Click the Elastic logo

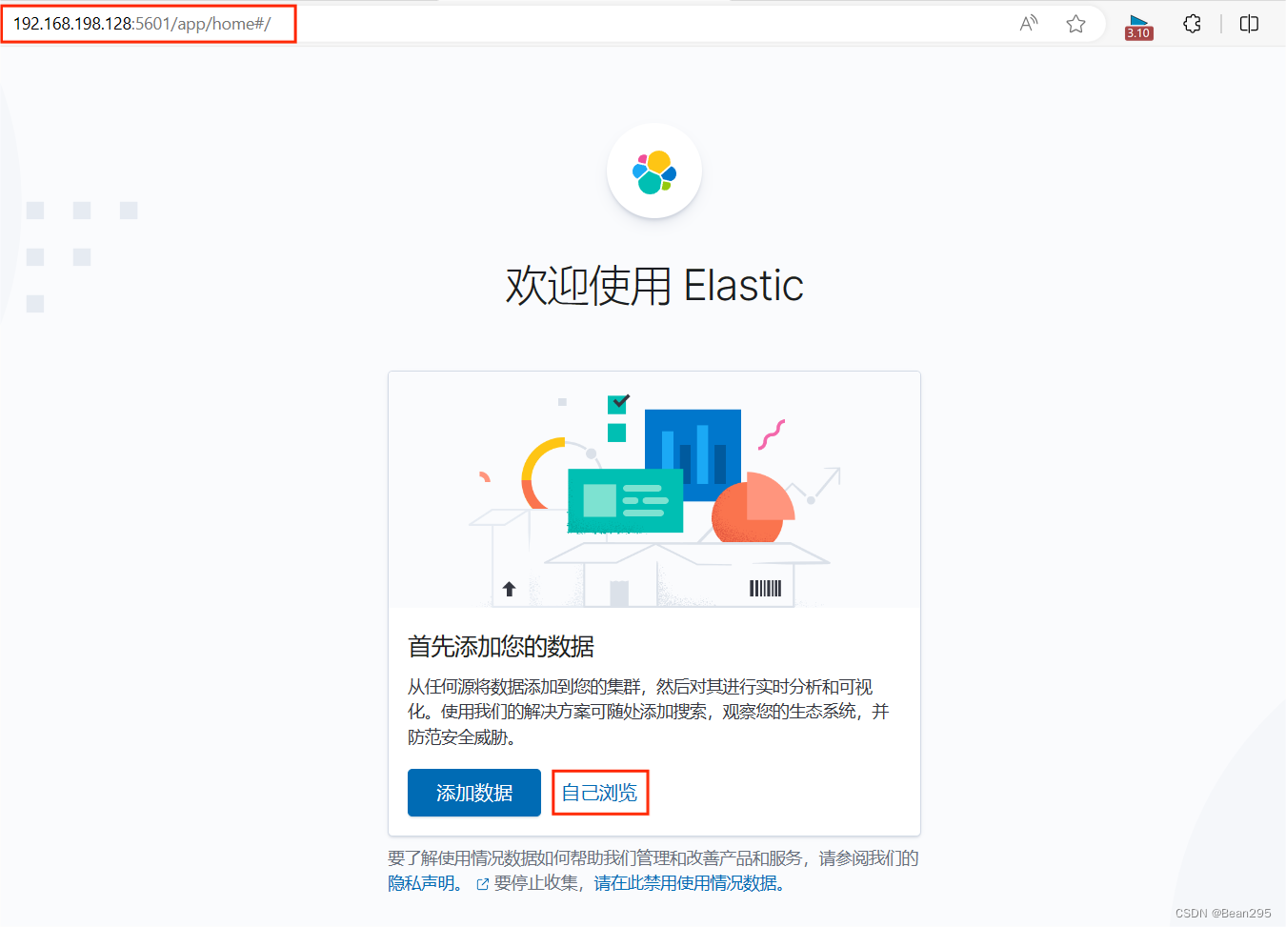[654, 171]
